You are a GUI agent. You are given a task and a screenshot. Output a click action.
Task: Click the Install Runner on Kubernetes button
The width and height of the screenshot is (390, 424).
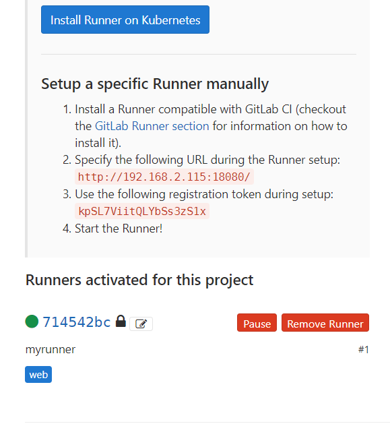coord(125,20)
